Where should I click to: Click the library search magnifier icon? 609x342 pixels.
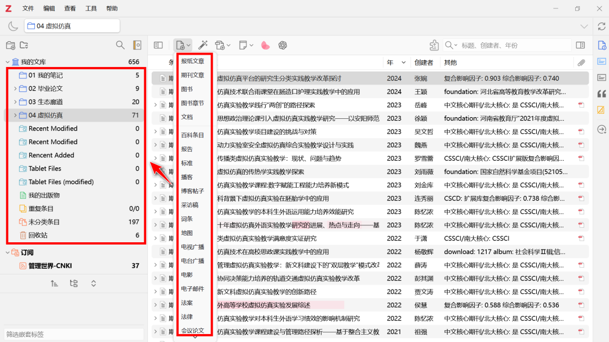[120, 45]
